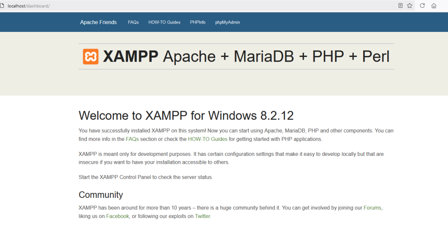Launch phpMyAdmin from the navbar
The image size is (448, 246).
[x=227, y=22]
